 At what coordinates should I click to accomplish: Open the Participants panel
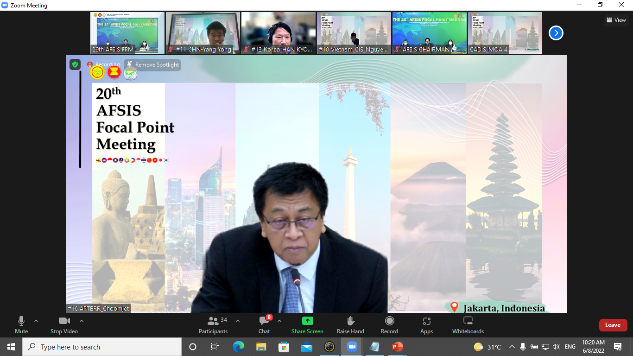[x=213, y=324]
